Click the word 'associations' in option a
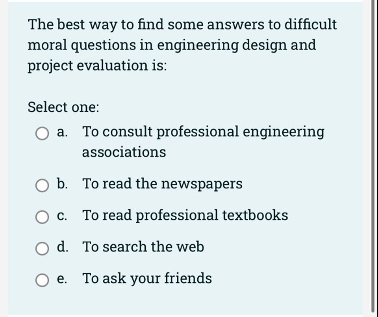This screenshot has height=317, width=378. pyautogui.click(x=124, y=152)
